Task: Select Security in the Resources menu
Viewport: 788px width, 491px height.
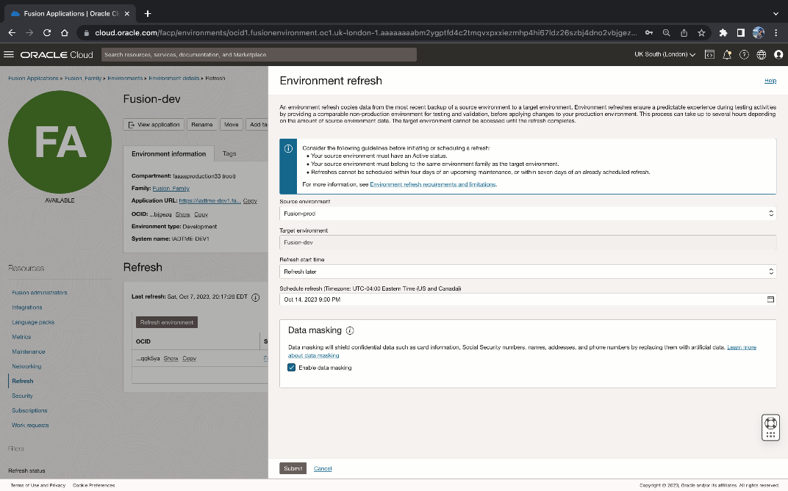Action: tap(22, 396)
